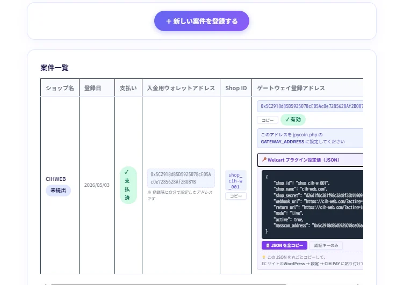Image resolution: width=403 pixels, height=285 pixels.
Task: Click the wrench icon beside Welcart heading
Action: [x=264, y=159]
